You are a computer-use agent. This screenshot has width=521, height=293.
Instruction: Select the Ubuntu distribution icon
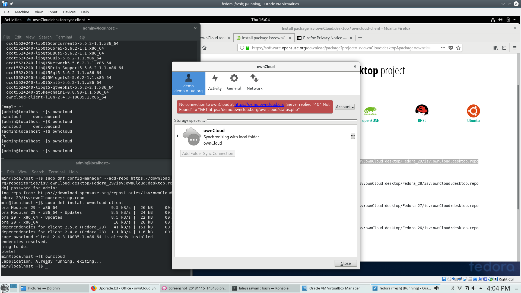[474, 111]
